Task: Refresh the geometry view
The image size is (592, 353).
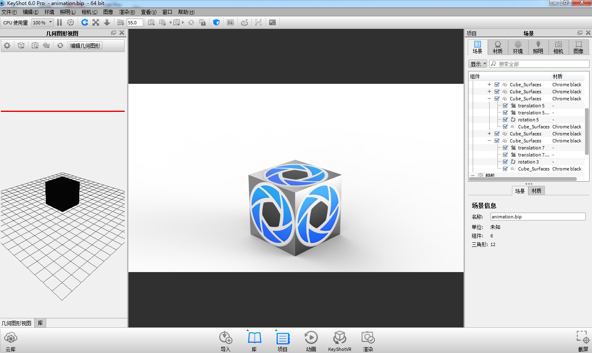Action: (60, 45)
